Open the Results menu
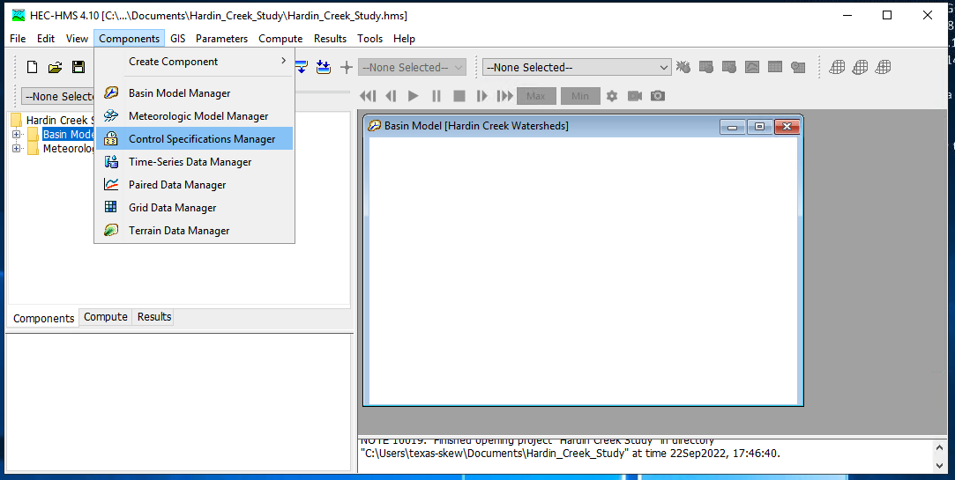The width and height of the screenshot is (955, 480). coord(330,39)
